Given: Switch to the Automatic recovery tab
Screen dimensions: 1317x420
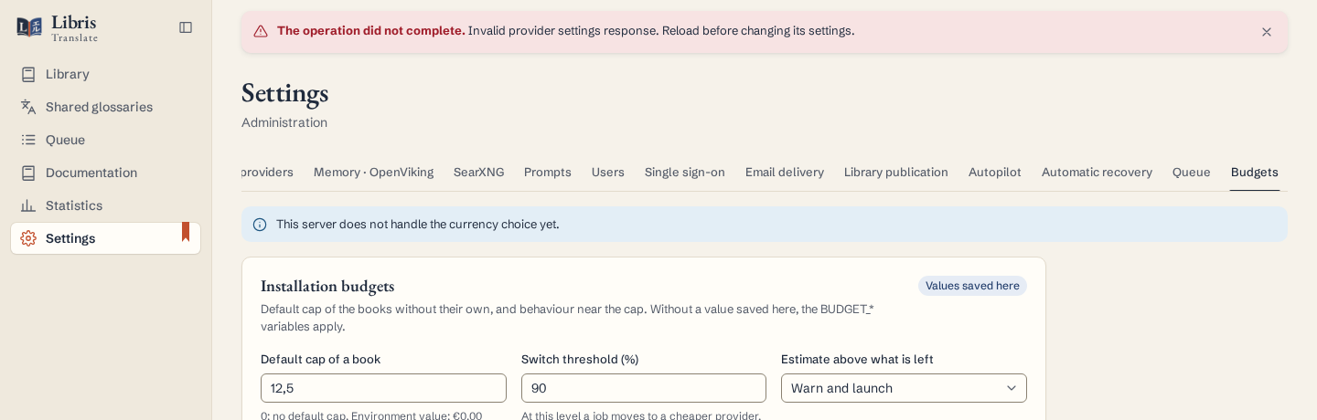Looking at the screenshot, I should click(1097, 172).
